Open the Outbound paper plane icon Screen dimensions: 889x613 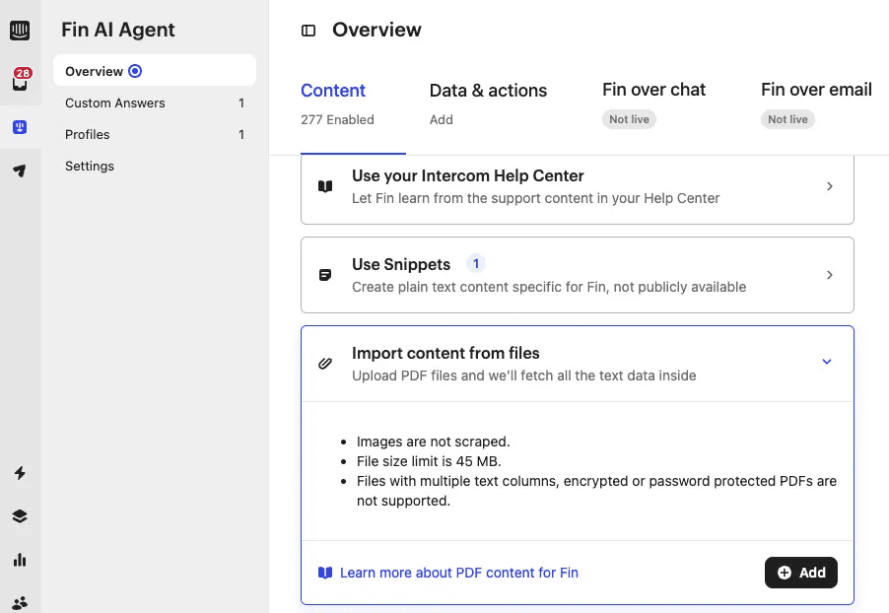tap(20, 170)
